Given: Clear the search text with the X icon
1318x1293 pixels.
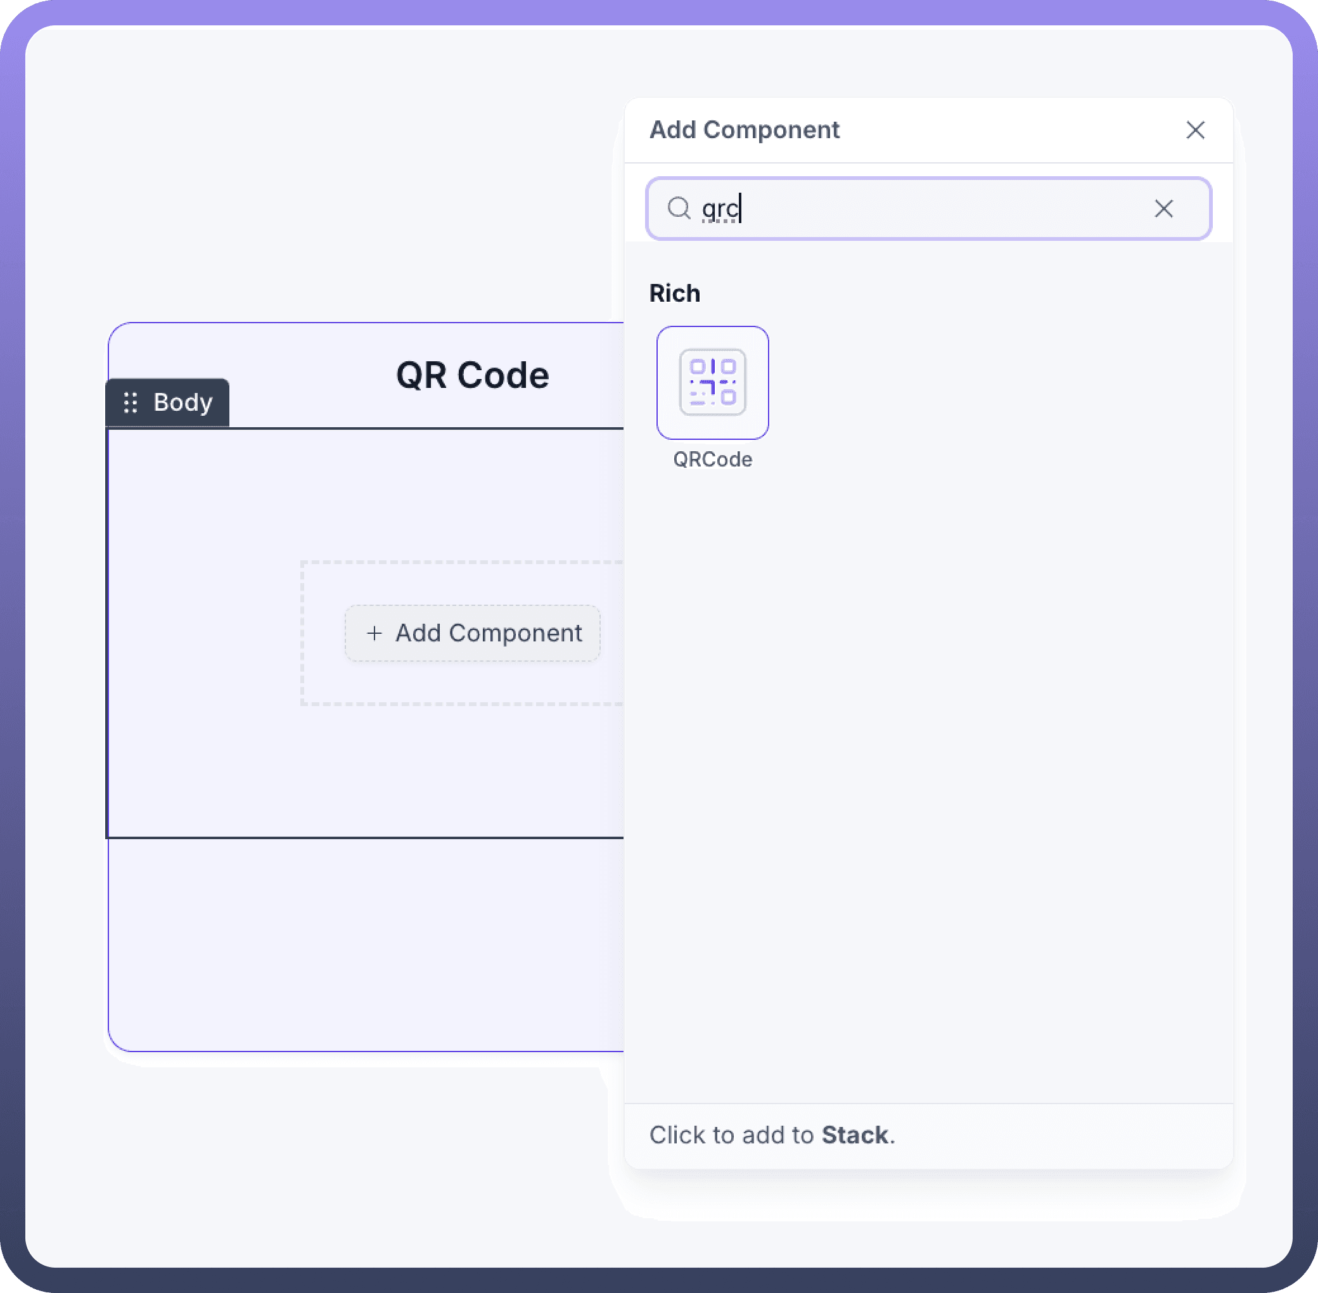Looking at the screenshot, I should click(1163, 209).
